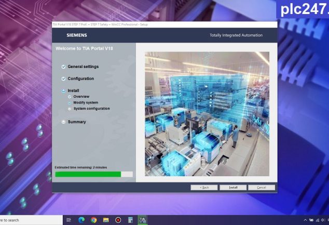Click the taskbar search box

click(31, 220)
